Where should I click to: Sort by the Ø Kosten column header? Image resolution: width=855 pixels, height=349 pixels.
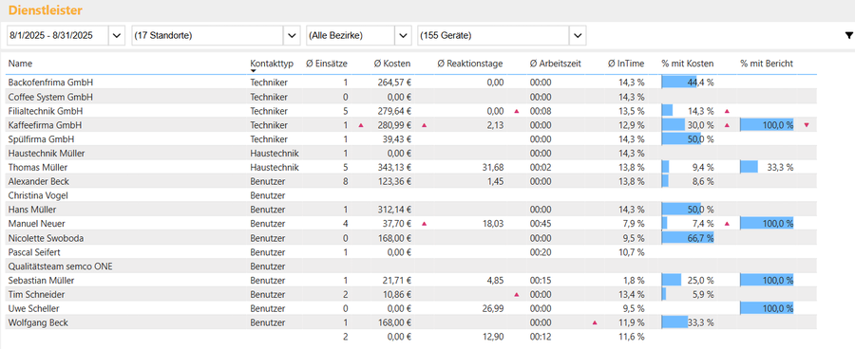pos(392,64)
